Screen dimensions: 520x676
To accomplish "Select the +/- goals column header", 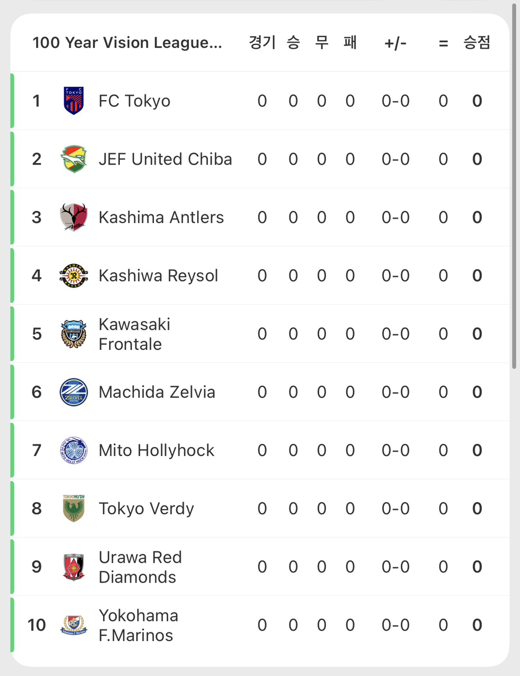I will click(x=395, y=43).
